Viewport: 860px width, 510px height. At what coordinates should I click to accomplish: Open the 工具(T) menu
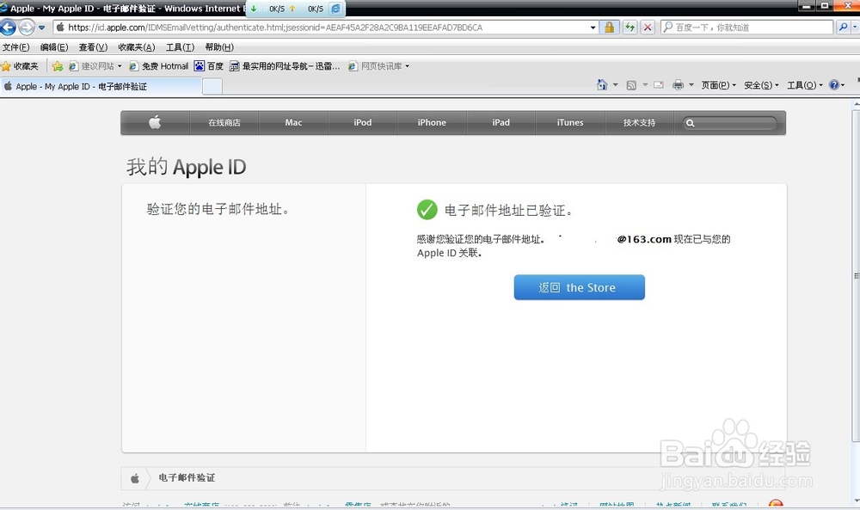[180, 47]
